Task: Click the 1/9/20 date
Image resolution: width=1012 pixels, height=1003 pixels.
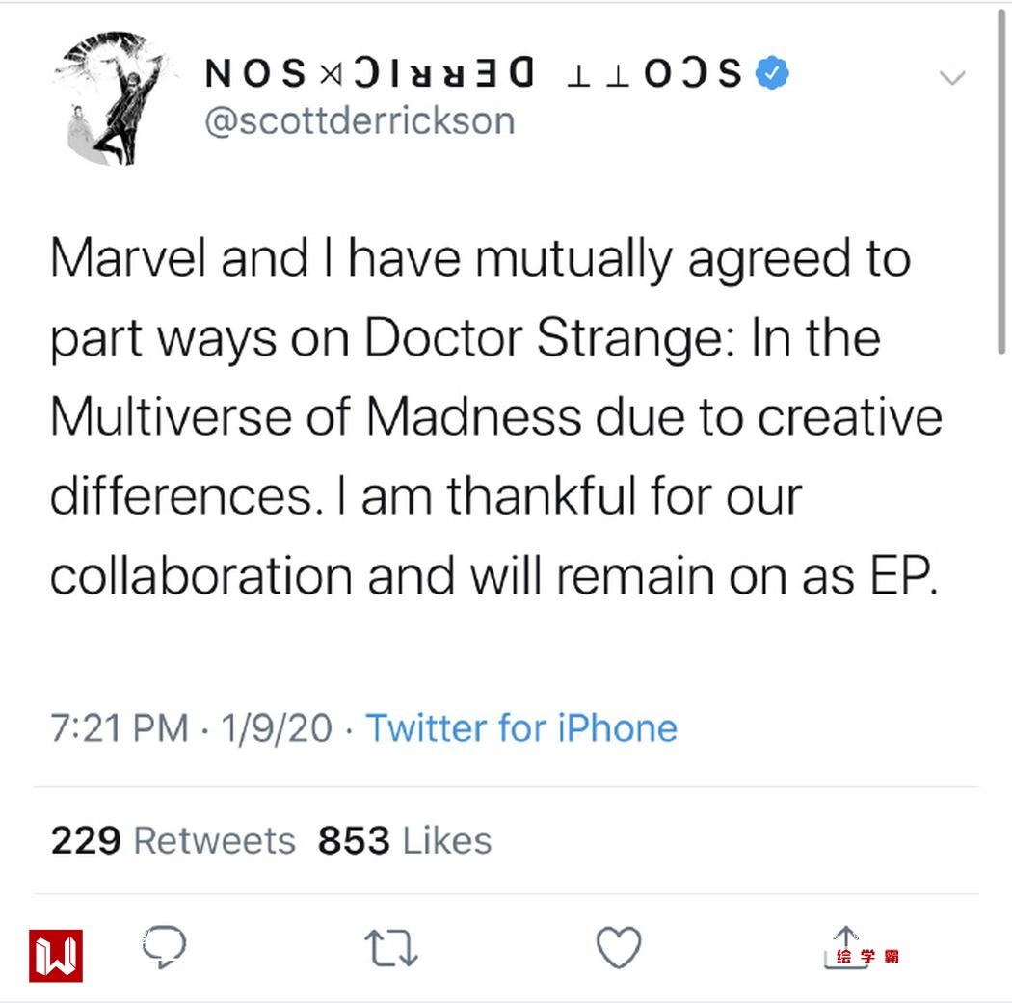Action: pos(276,727)
